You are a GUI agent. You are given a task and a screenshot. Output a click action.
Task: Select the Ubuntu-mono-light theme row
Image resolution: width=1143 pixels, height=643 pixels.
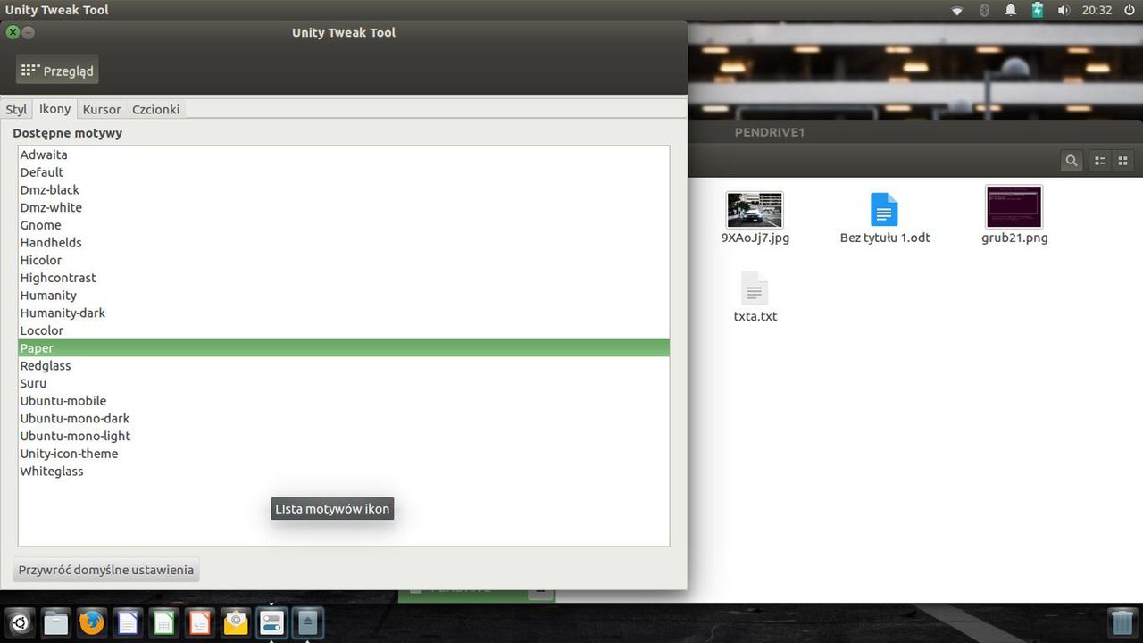tap(344, 436)
